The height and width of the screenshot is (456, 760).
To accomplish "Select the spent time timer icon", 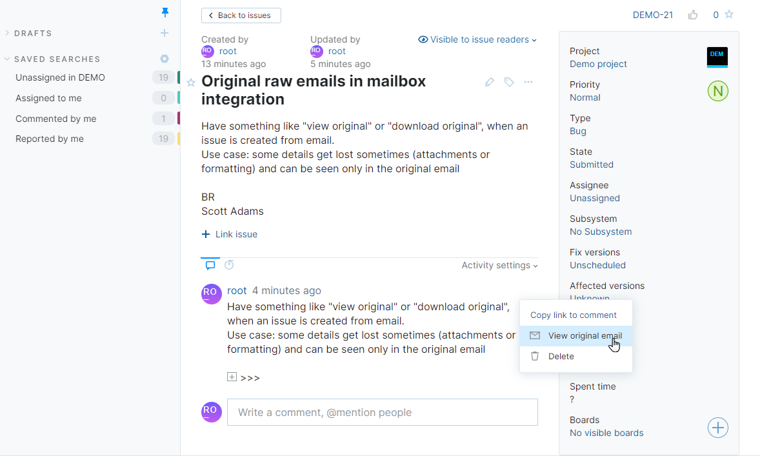I will 229,264.
